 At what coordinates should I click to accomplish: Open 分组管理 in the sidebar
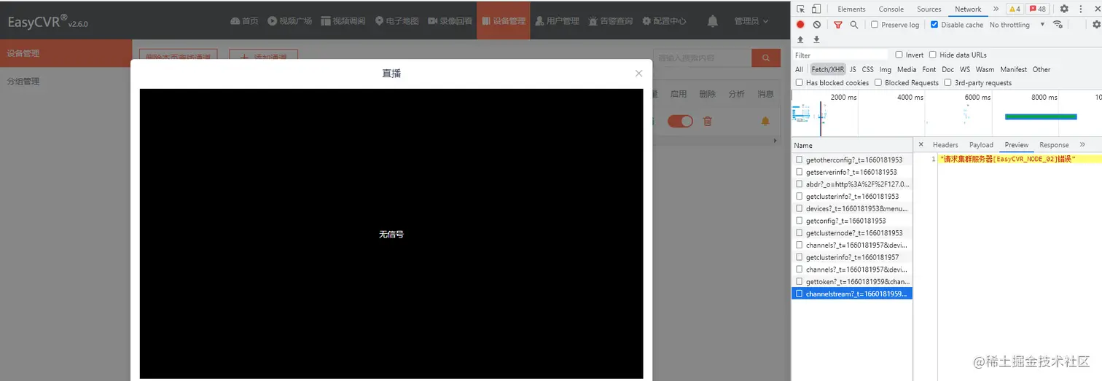click(23, 82)
